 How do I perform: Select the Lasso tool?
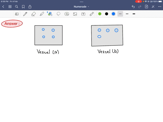(58, 14)
